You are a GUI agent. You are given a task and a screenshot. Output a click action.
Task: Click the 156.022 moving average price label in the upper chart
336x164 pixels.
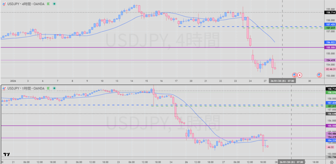click(x=329, y=42)
